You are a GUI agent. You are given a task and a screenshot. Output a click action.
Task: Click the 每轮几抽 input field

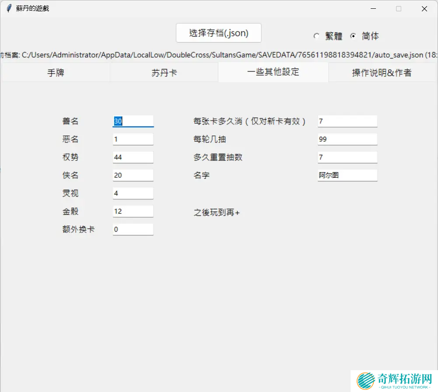(347, 139)
